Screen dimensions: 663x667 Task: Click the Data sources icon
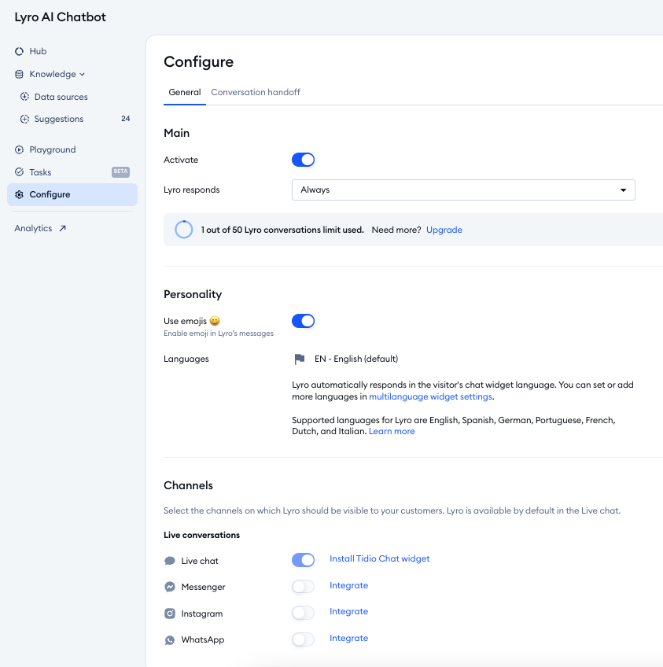pyautogui.click(x=24, y=97)
